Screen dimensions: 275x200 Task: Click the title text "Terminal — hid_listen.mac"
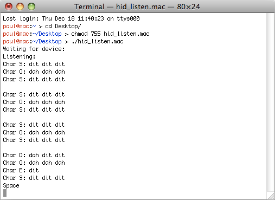(x=120, y=7)
